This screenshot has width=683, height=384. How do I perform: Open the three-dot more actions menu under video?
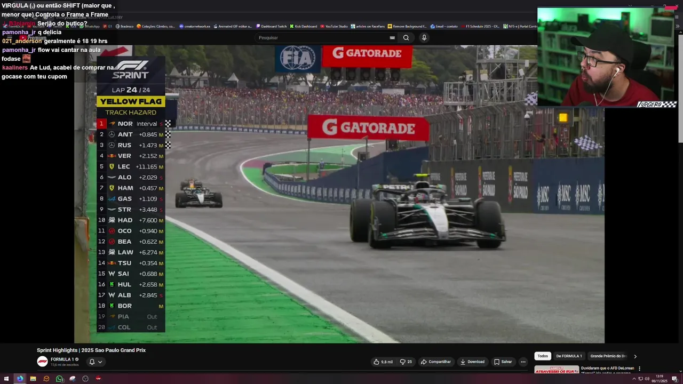[x=523, y=362]
